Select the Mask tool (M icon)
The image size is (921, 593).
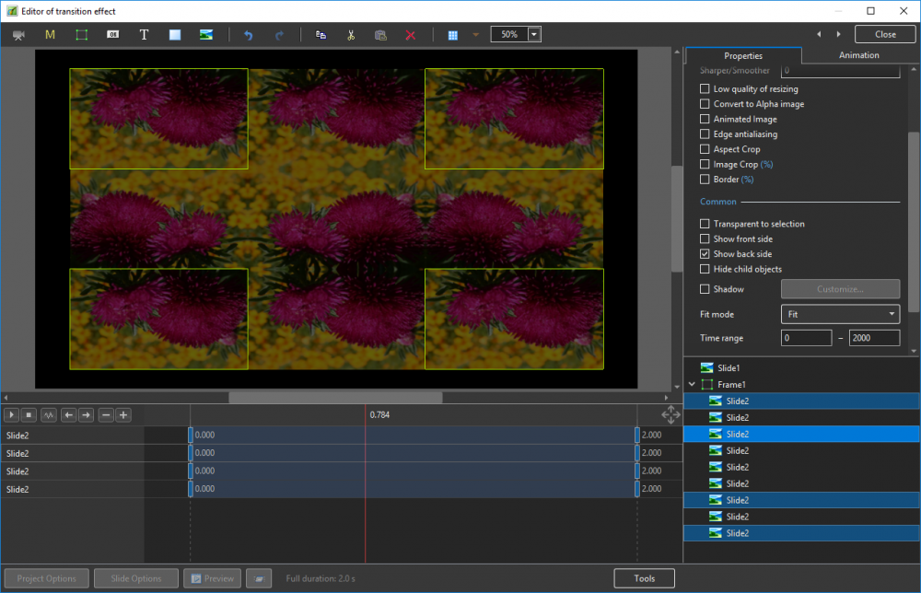pos(50,35)
